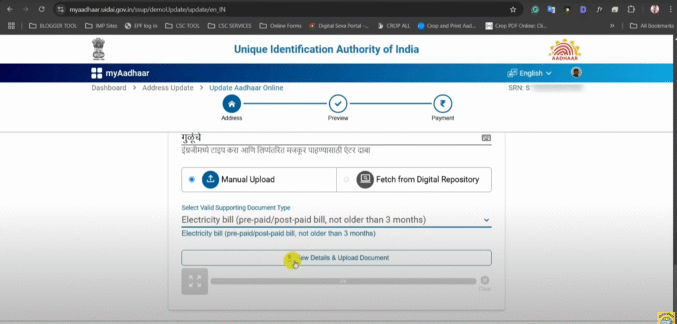The height and width of the screenshot is (324, 677).
Task: Click the Address step home icon
Action: pos(231,104)
